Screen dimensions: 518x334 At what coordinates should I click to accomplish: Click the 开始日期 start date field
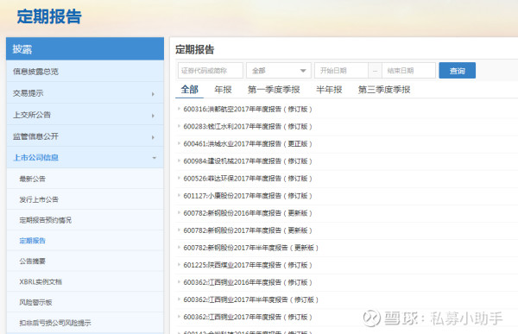(341, 71)
